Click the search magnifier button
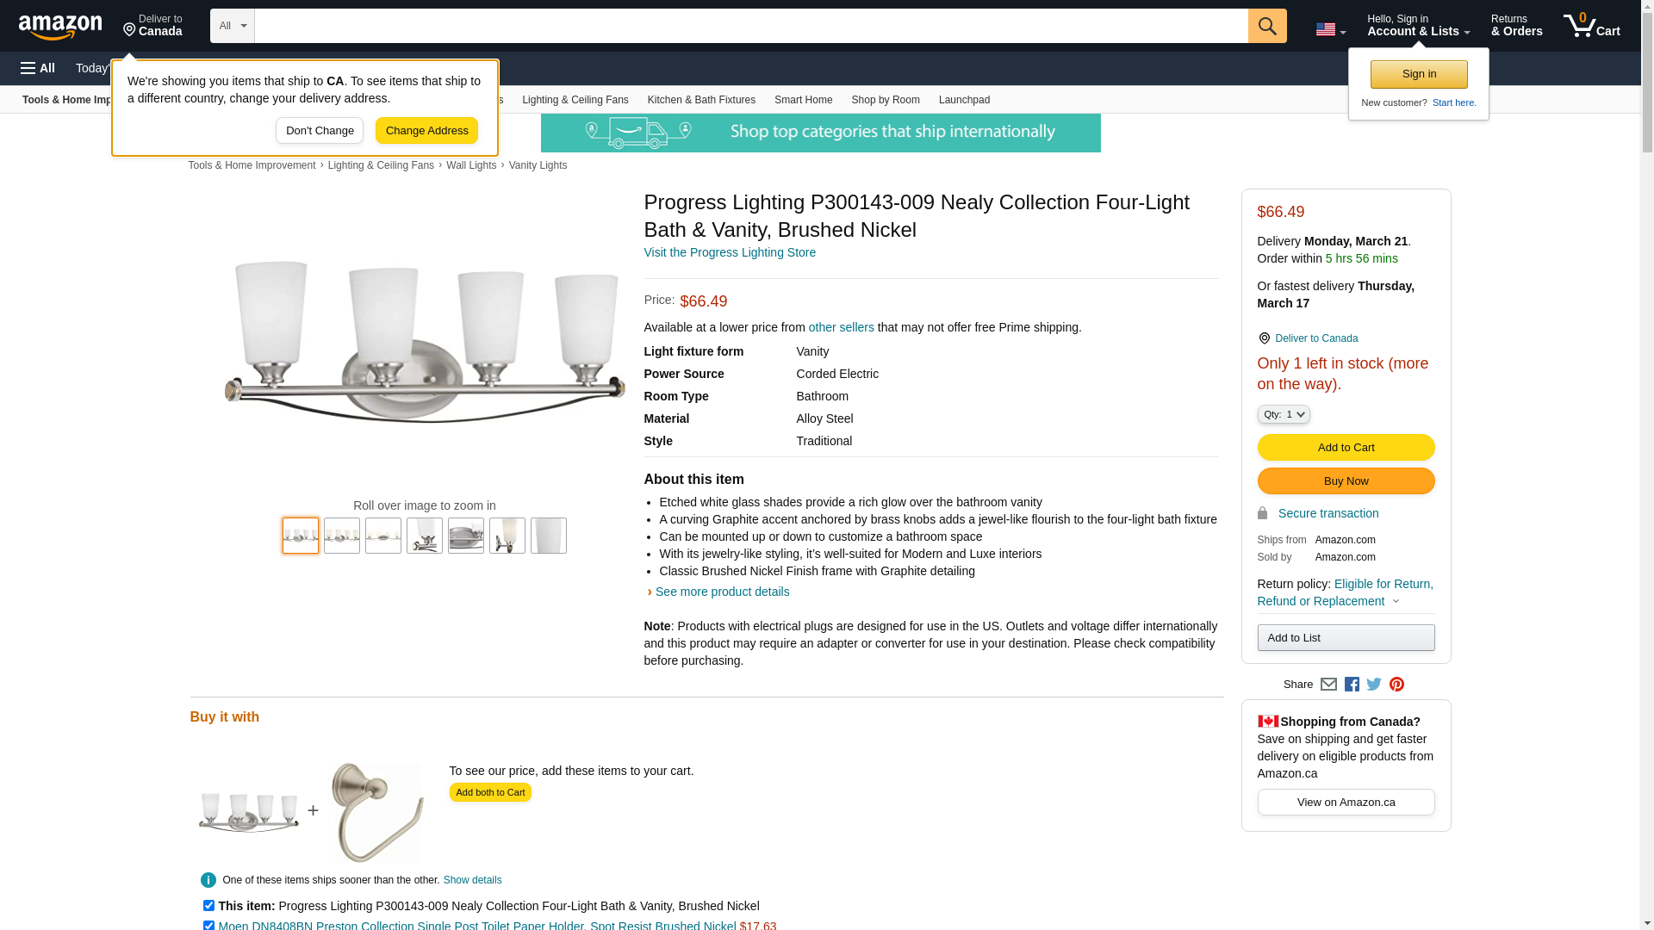This screenshot has height=930, width=1654. point(1266,26)
